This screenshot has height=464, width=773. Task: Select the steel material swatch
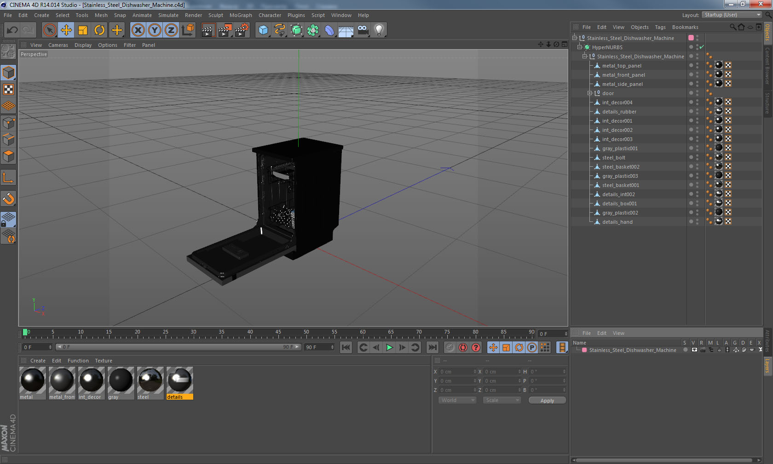click(150, 383)
